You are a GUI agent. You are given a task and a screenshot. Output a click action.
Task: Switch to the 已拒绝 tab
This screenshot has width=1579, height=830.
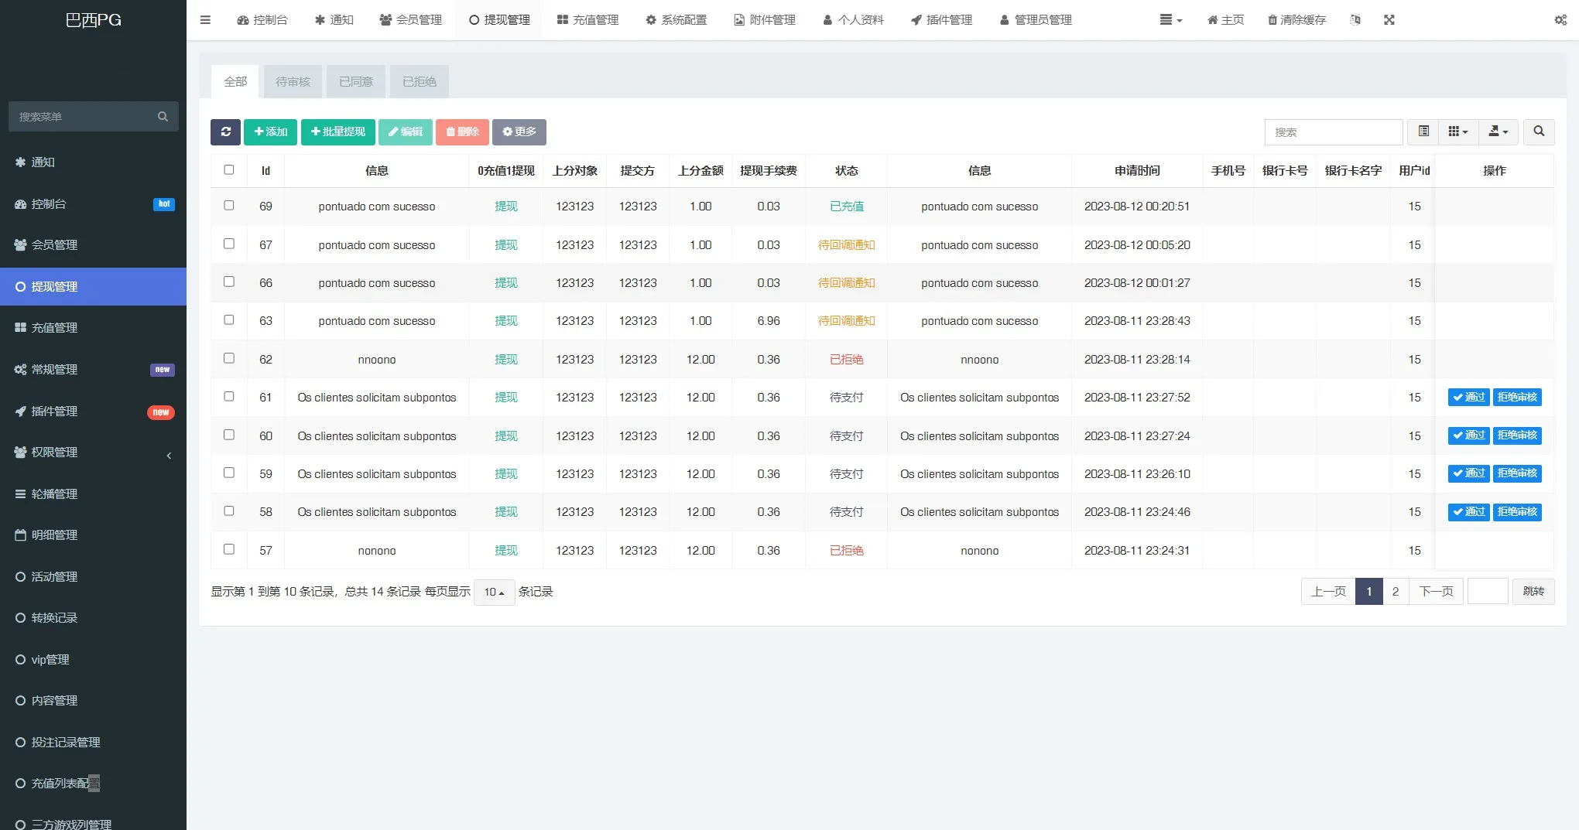[419, 80]
